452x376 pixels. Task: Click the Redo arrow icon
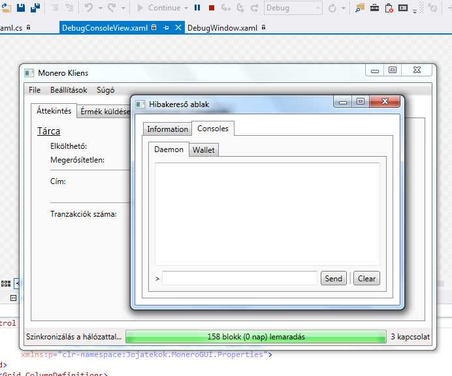[x=112, y=8]
